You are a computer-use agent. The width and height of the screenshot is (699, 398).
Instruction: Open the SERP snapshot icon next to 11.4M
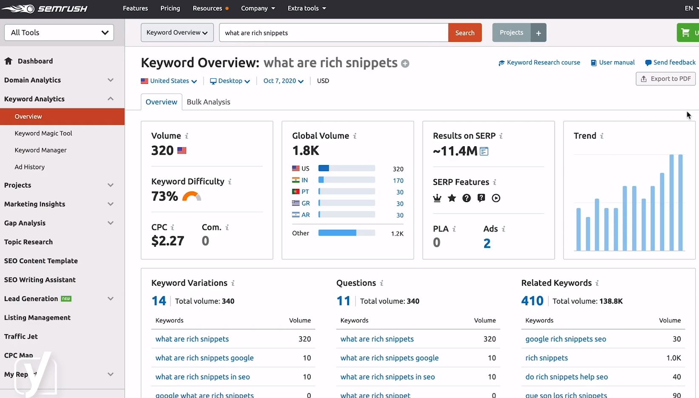(x=484, y=151)
